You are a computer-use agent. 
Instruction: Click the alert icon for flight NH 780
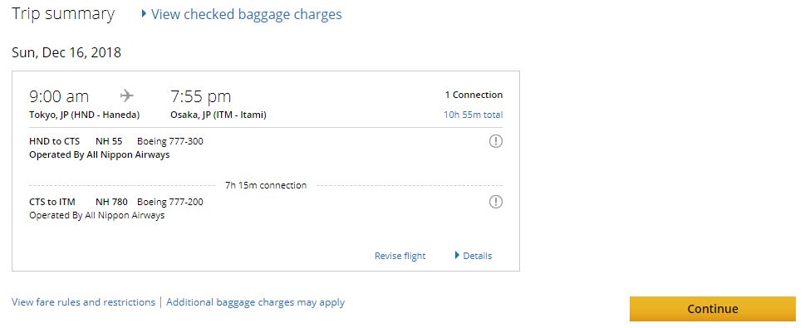click(x=495, y=202)
